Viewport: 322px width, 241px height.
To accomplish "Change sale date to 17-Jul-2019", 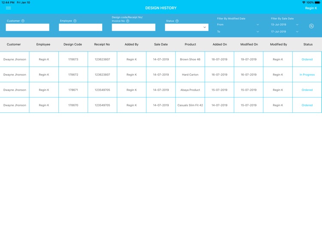I will (x=285, y=32).
